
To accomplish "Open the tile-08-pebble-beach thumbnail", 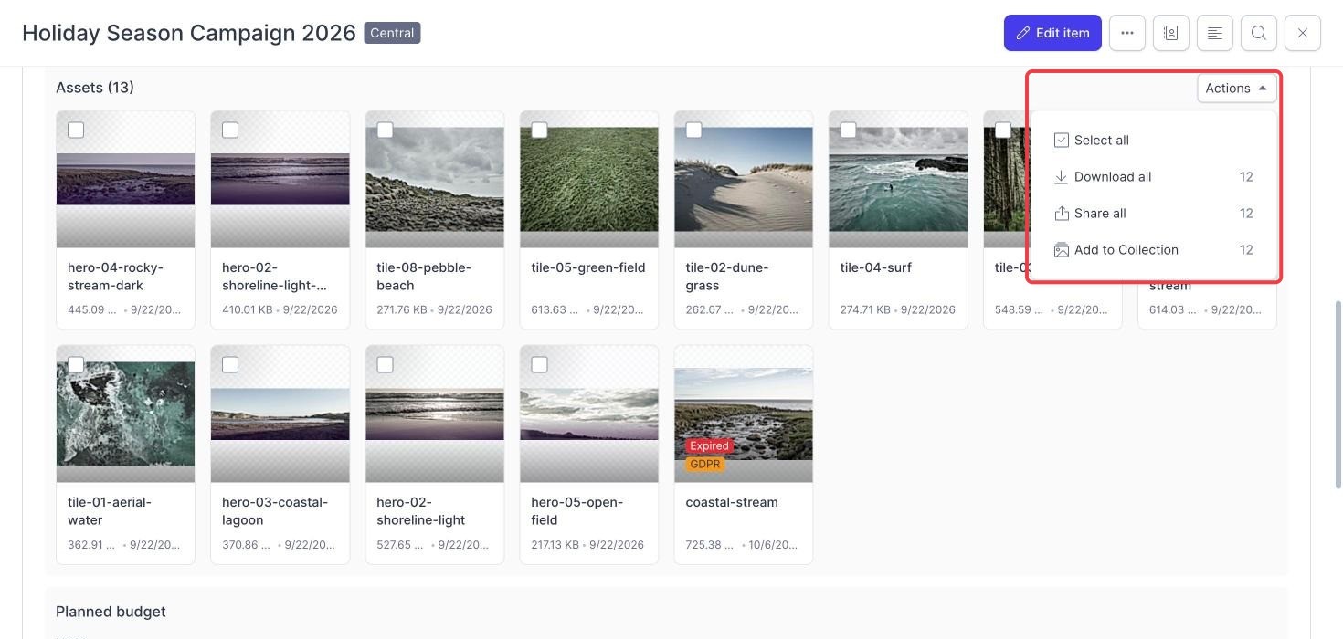I will [435, 180].
